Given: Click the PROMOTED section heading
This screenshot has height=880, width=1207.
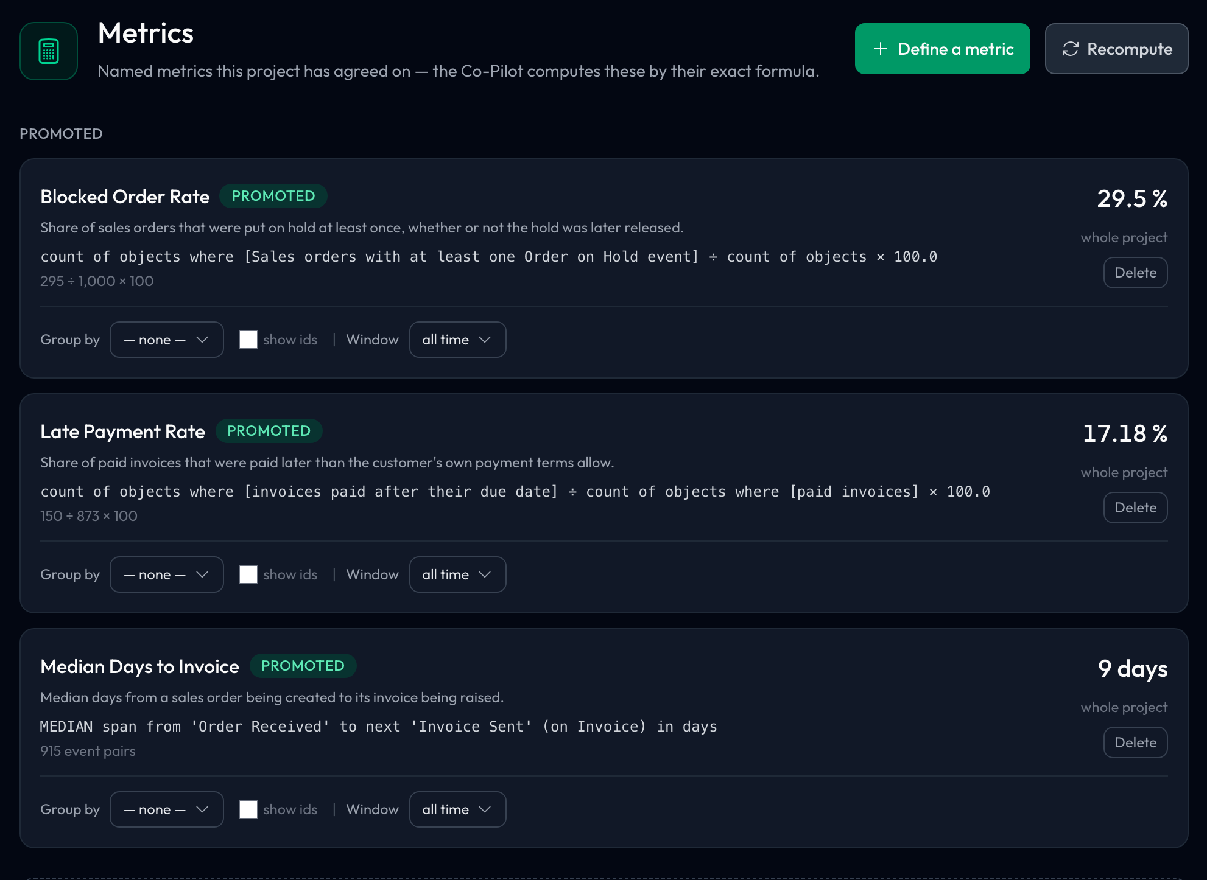Looking at the screenshot, I should coord(61,134).
